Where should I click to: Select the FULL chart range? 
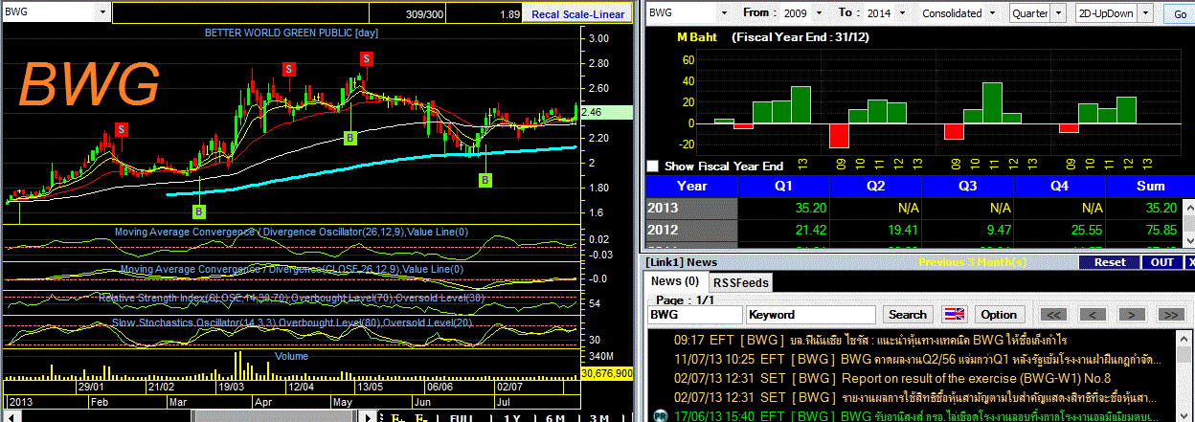pyautogui.click(x=462, y=418)
